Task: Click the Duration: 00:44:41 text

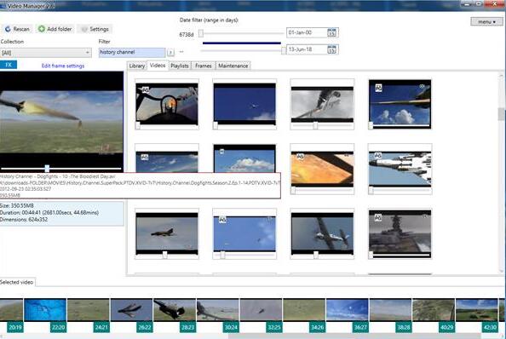Action: (x=49, y=213)
